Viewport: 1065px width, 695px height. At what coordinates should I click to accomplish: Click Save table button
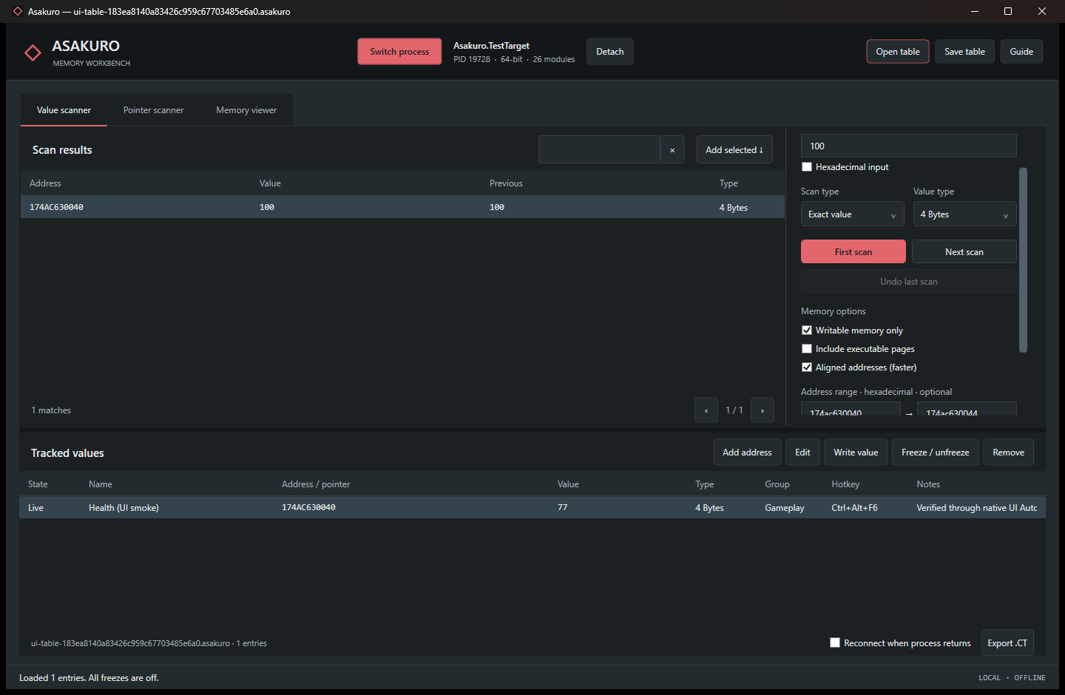964,52
